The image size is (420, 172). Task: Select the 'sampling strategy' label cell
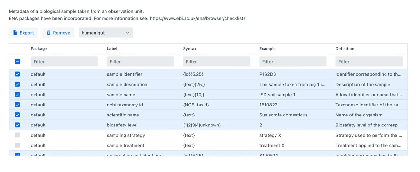click(126, 135)
